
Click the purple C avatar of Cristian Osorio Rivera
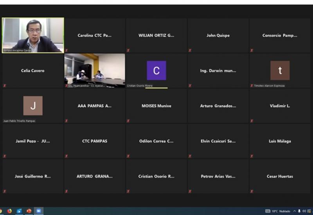point(156,70)
